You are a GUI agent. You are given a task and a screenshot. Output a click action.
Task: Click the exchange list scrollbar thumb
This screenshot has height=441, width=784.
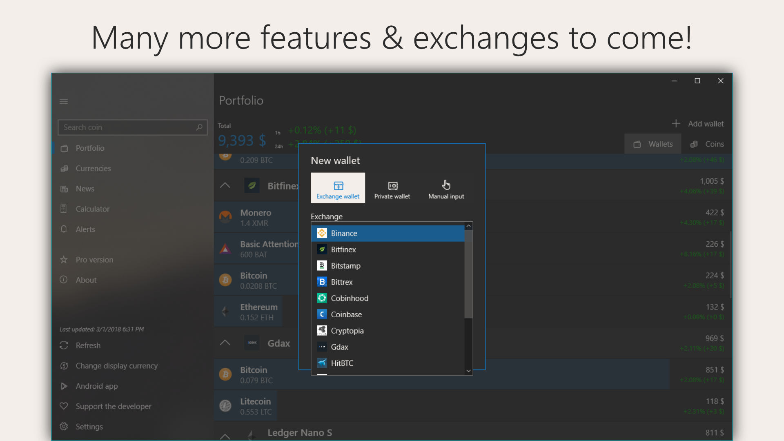468,274
